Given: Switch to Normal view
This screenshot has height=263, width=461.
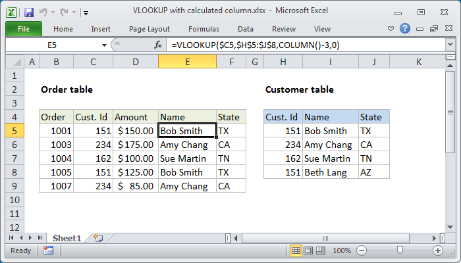Looking at the screenshot, I should pos(296,251).
